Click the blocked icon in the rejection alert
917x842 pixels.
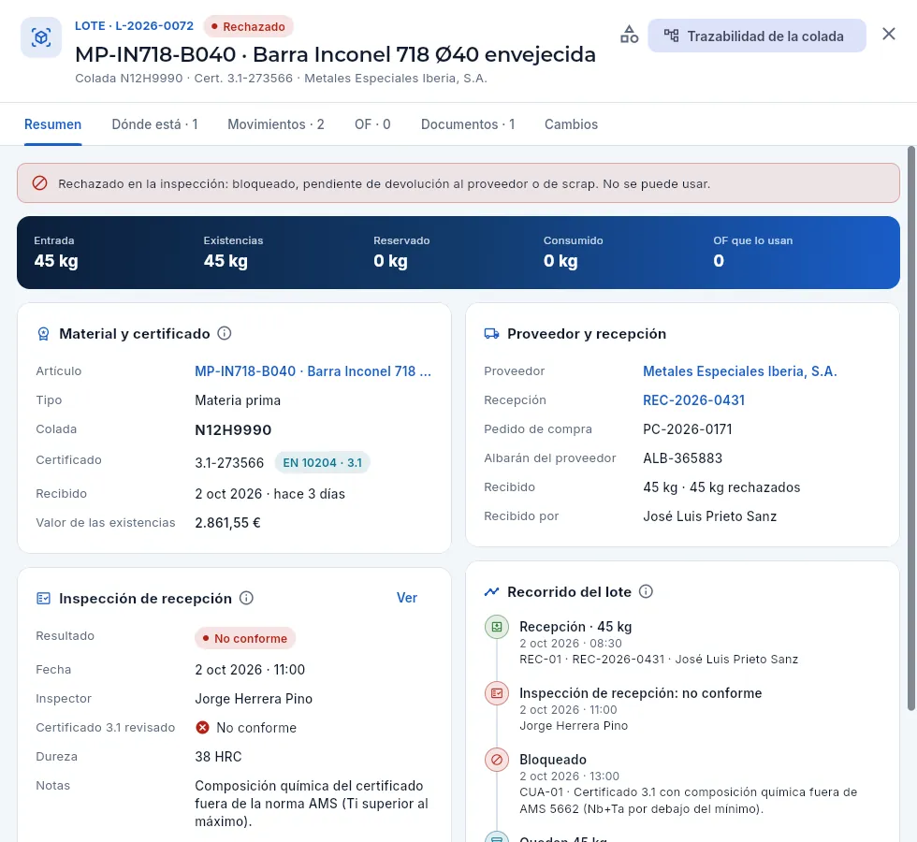[39, 183]
